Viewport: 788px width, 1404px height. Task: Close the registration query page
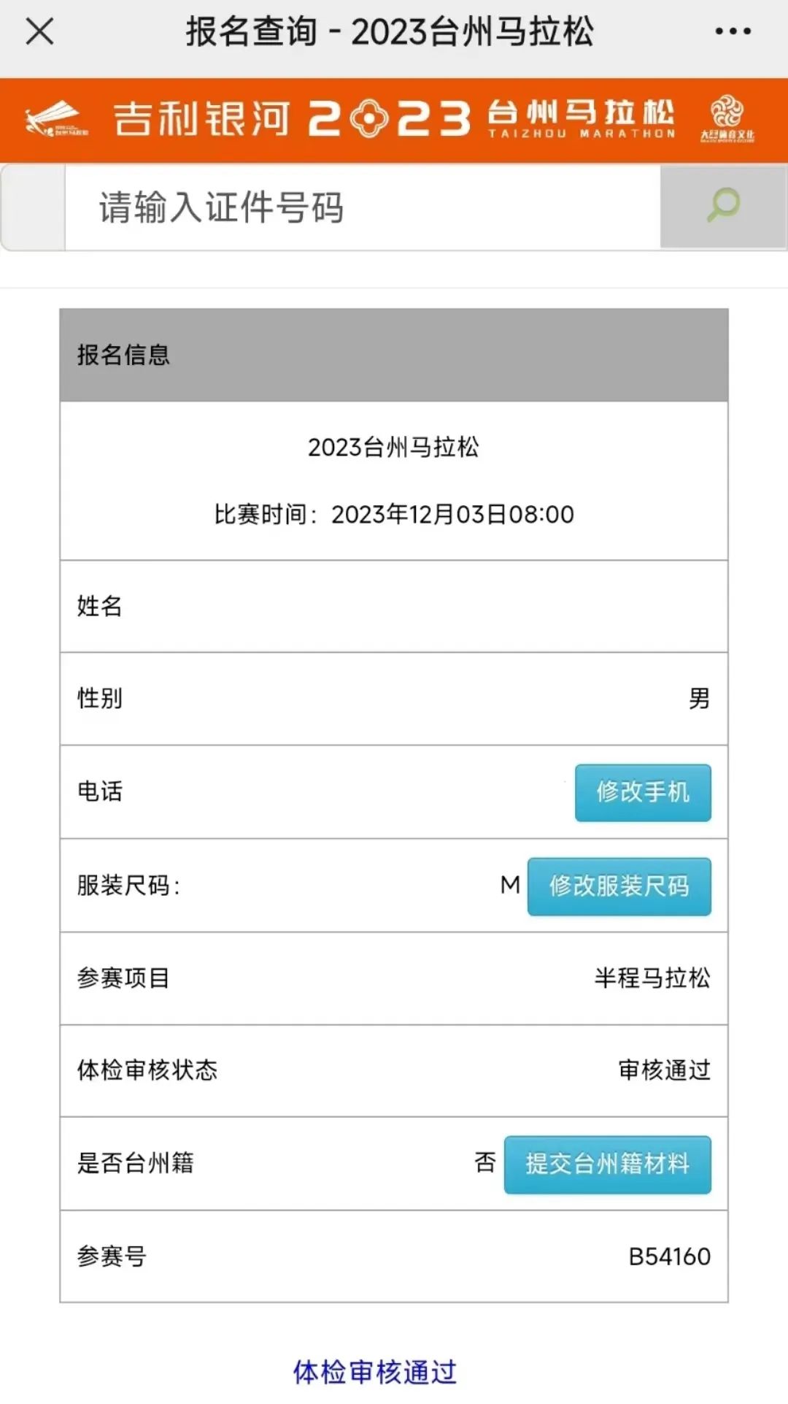[x=39, y=31]
